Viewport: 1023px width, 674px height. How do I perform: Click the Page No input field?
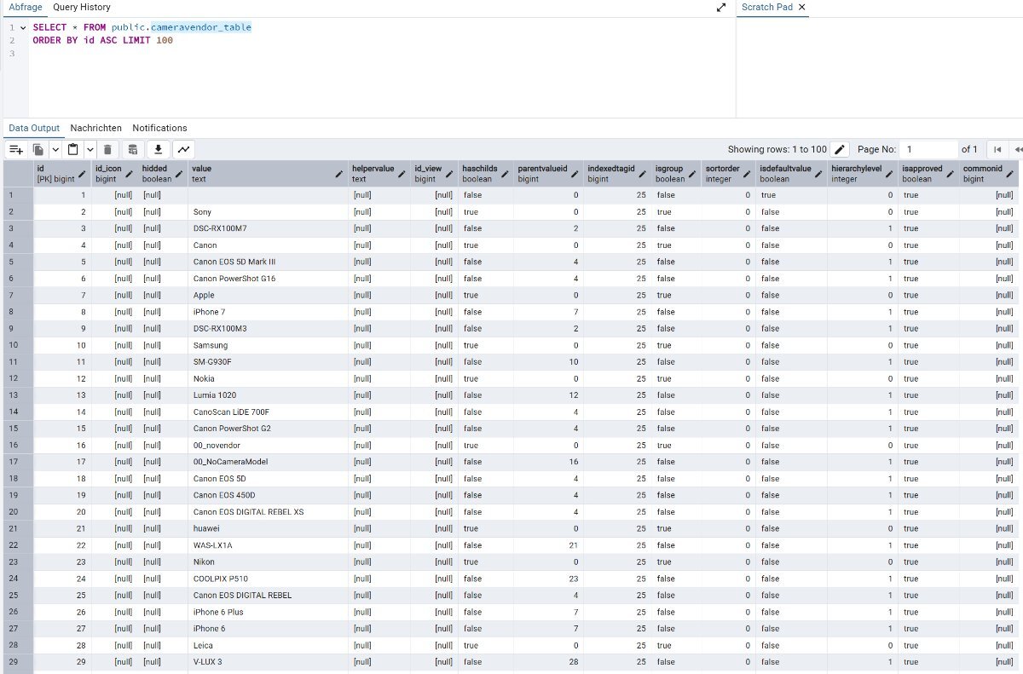pyautogui.click(x=928, y=149)
